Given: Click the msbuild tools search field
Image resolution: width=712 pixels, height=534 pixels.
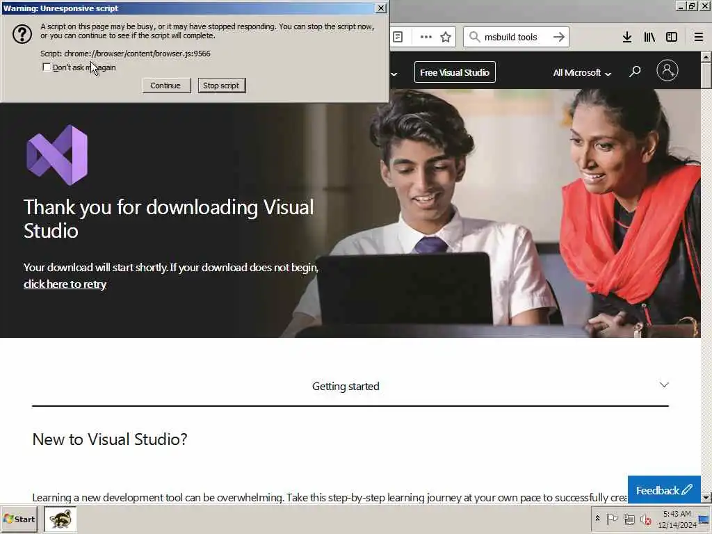Looking at the screenshot, I should (x=515, y=37).
